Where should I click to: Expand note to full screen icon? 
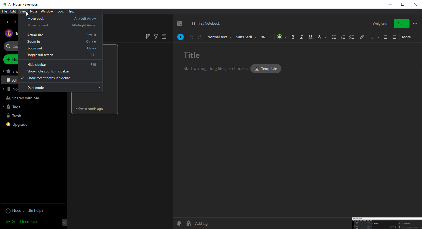coord(180,24)
